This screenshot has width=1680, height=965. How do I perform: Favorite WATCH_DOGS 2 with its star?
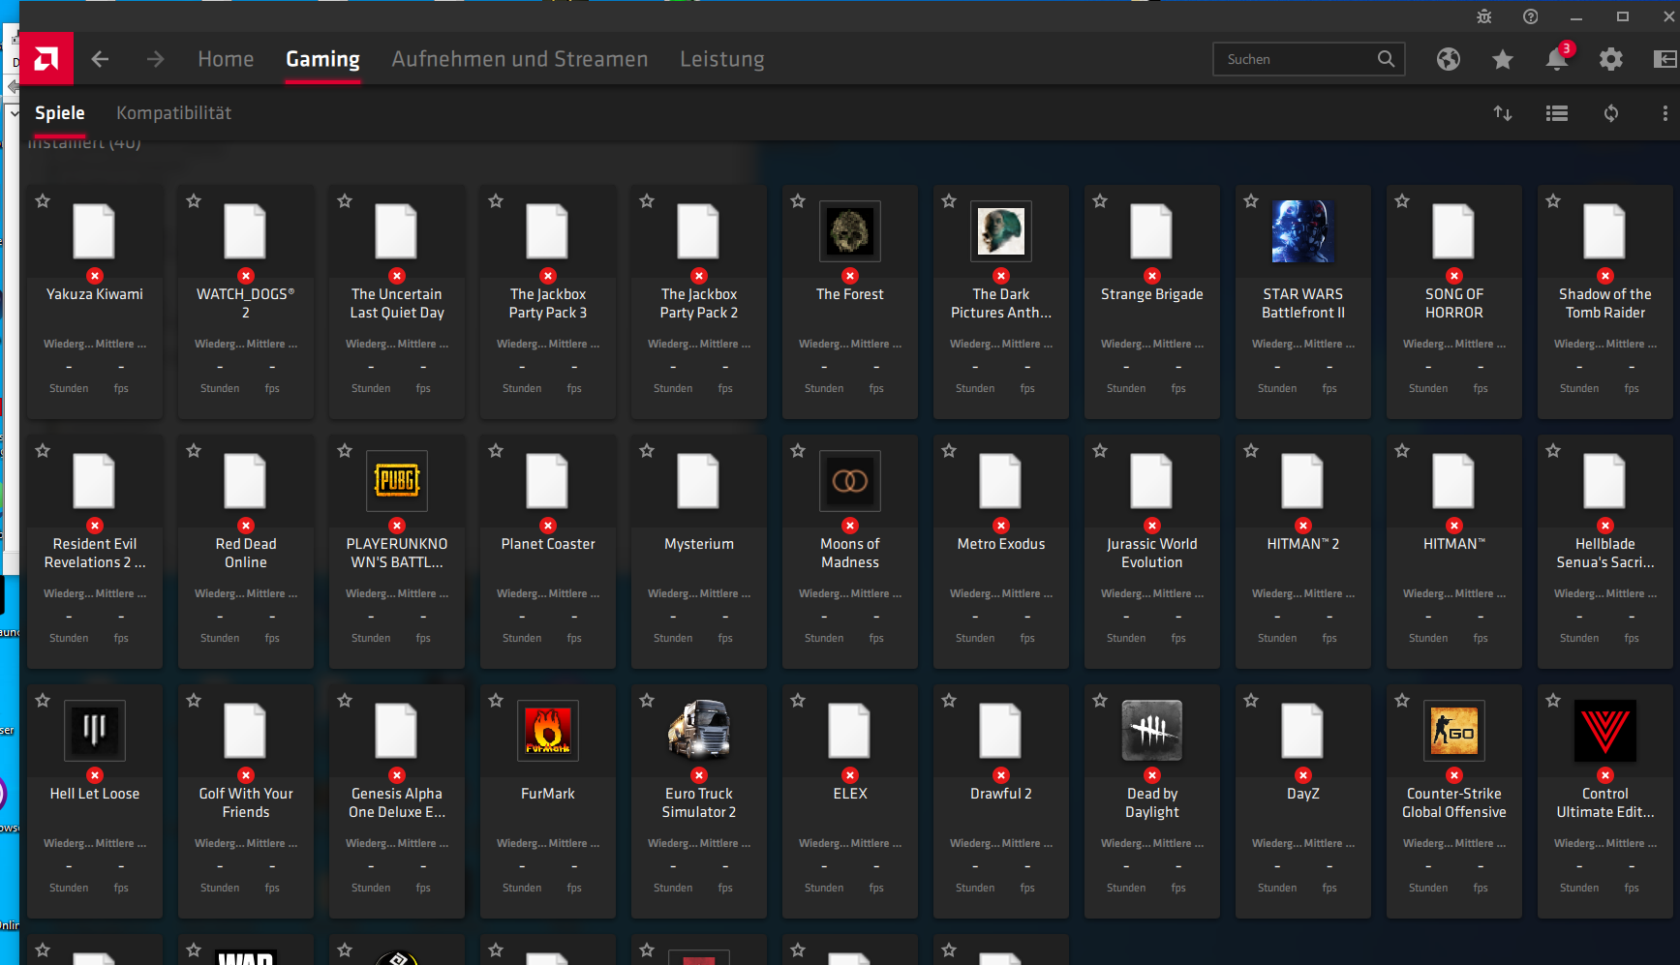point(194,201)
